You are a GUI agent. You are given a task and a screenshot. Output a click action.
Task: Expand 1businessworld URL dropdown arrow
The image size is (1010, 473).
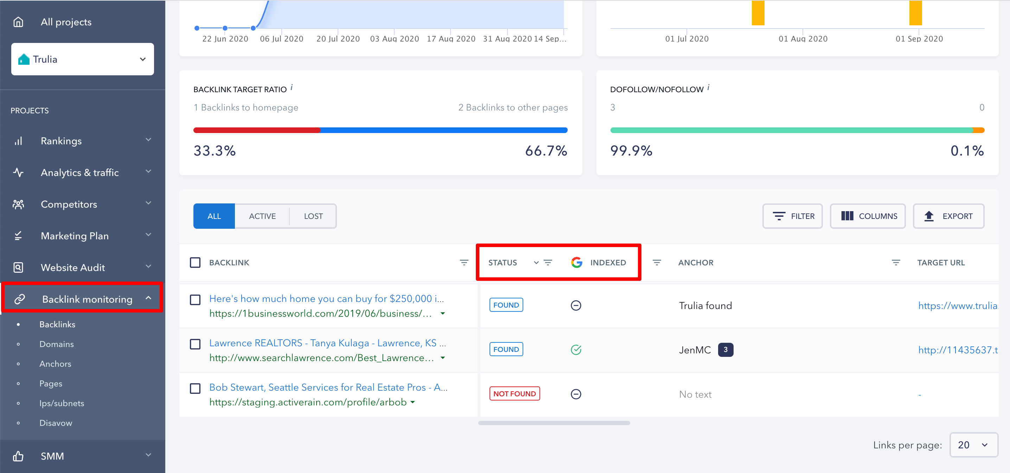(x=443, y=314)
